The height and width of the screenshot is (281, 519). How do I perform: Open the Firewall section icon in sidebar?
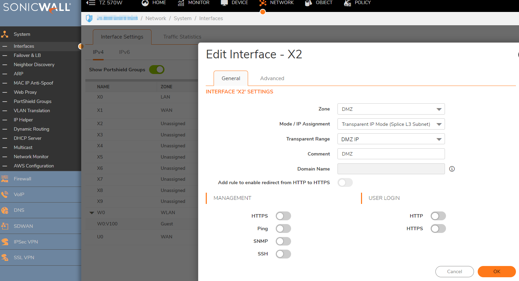coord(5,179)
